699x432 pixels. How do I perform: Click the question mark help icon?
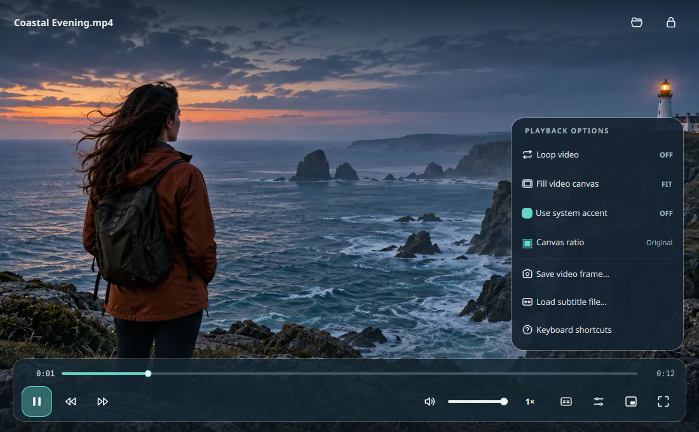[x=527, y=330]
